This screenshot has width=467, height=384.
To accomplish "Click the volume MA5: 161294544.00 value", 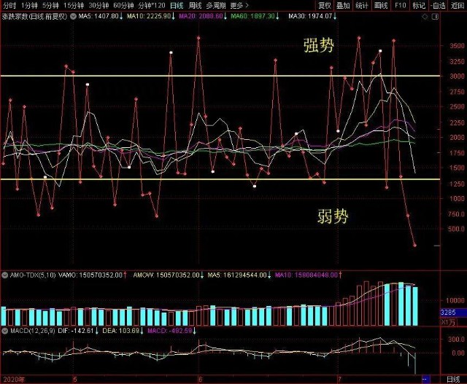I will (x=237, y=275).
